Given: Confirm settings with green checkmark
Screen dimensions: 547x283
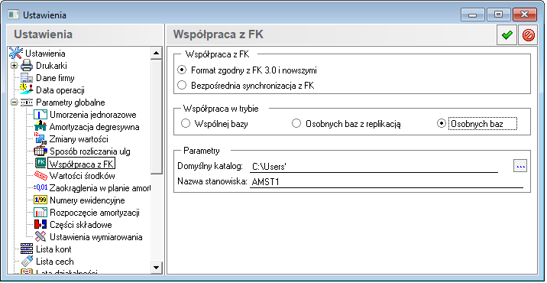Looking at the screenshot, I should [507, 36].
